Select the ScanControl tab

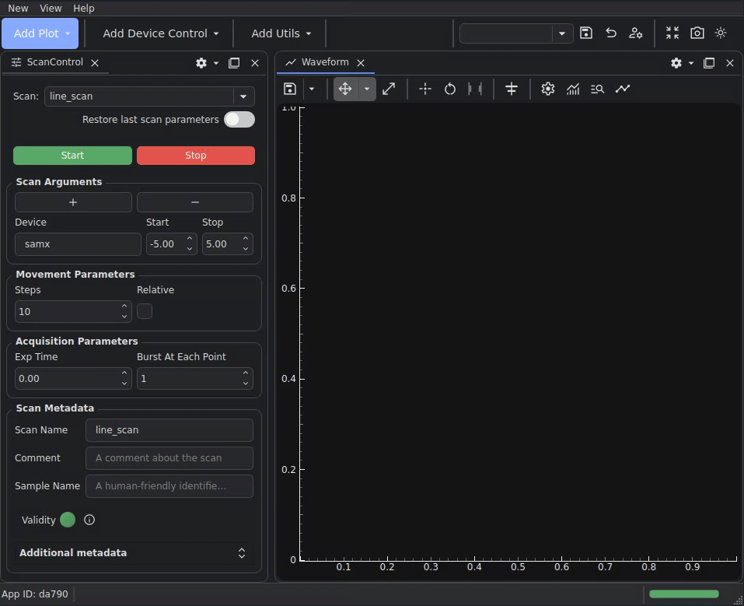coord(54,62)
